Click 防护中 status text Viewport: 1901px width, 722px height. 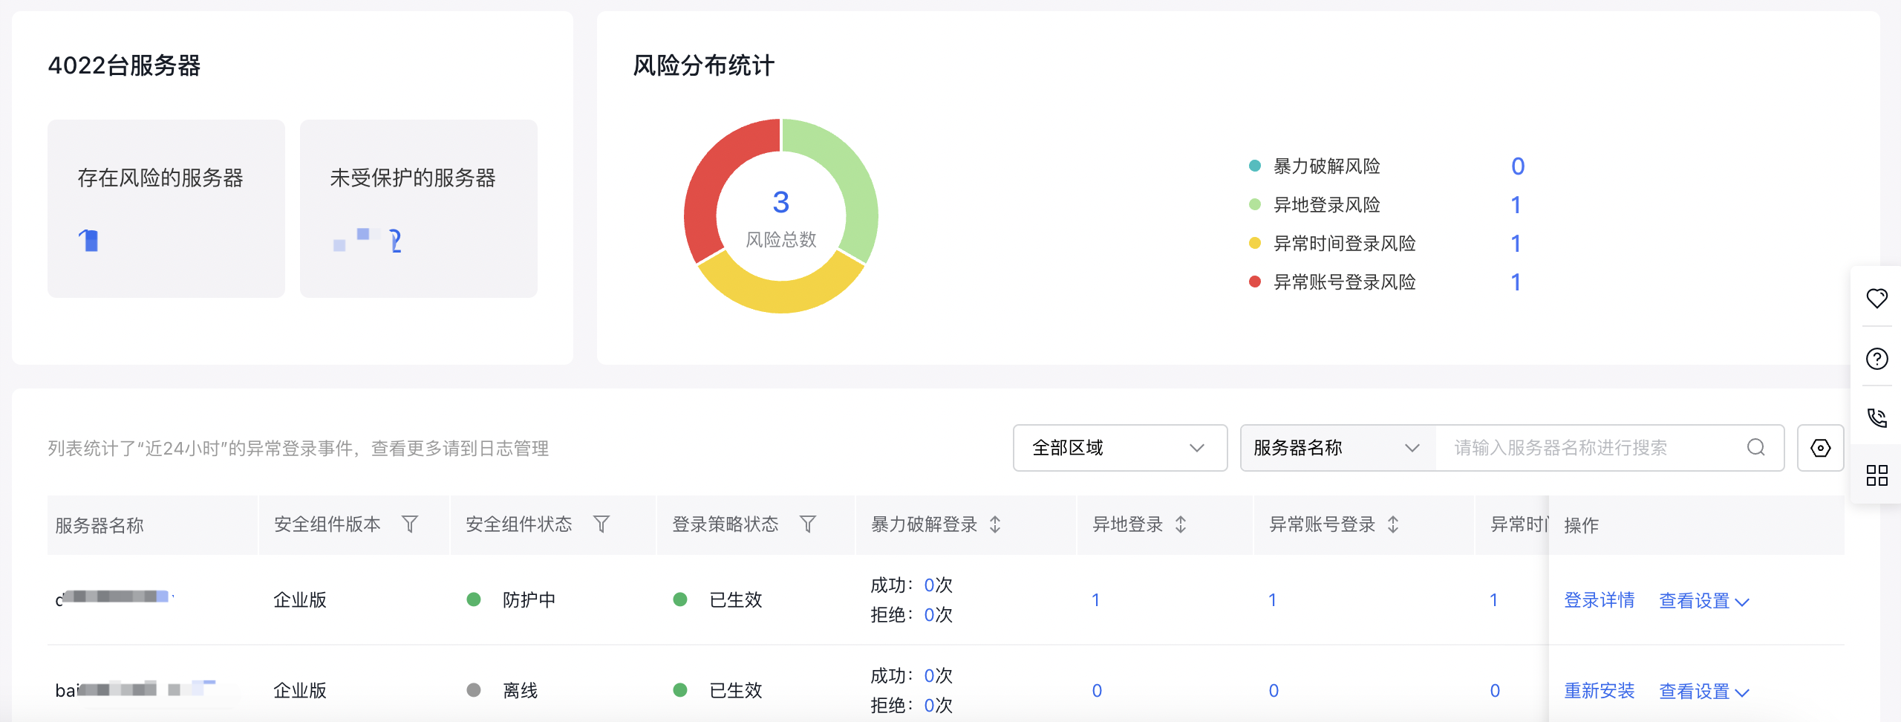point(529,600)
